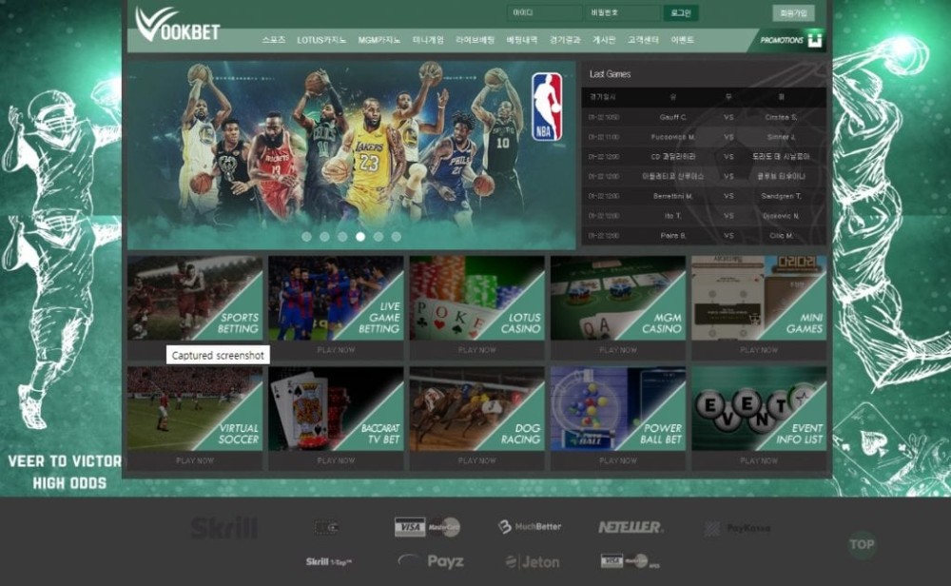Select the third banner carousel dot
Viewport: 951px width, 586px height.
tap(342, 237)
